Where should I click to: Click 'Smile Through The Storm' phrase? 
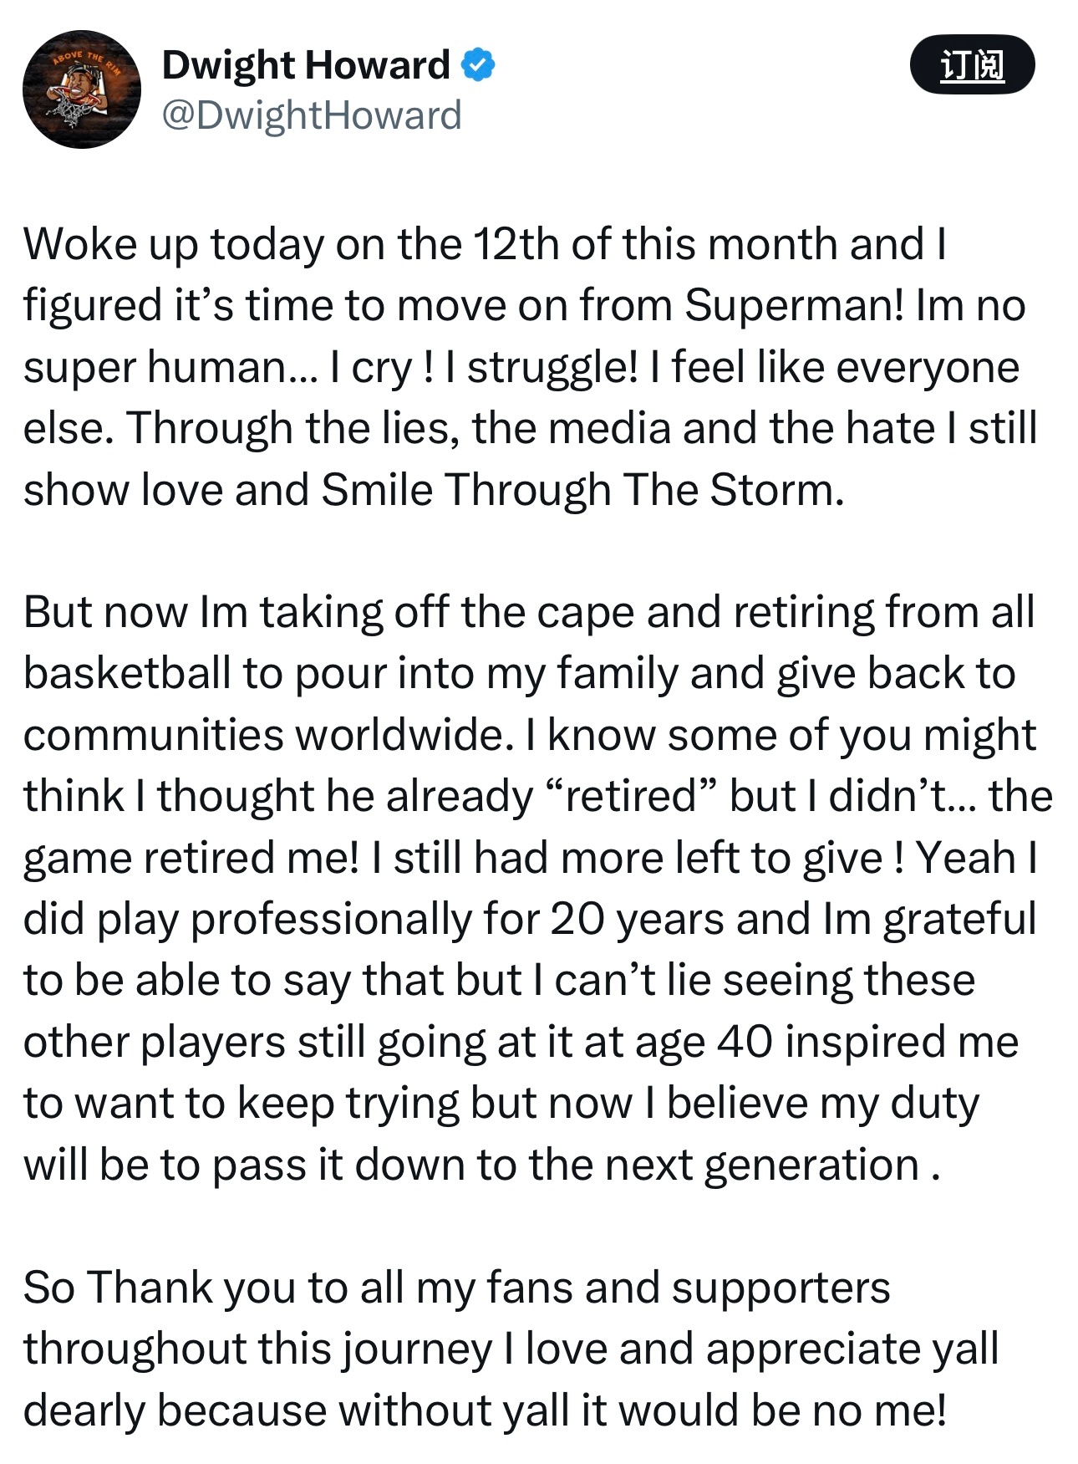(582, 490)
